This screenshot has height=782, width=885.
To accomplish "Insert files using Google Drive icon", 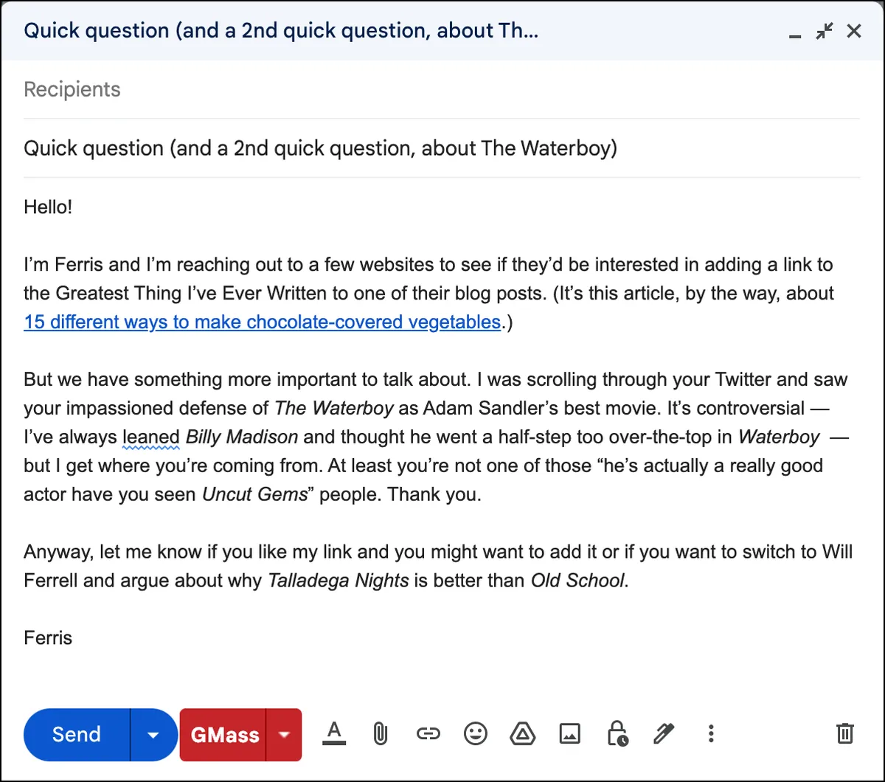I will [523, 733].
